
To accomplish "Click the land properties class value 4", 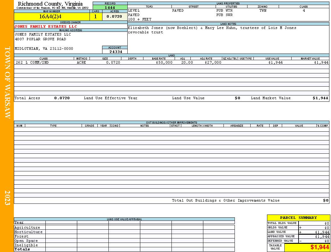I will pyautogui.click(x=304, y=10).
